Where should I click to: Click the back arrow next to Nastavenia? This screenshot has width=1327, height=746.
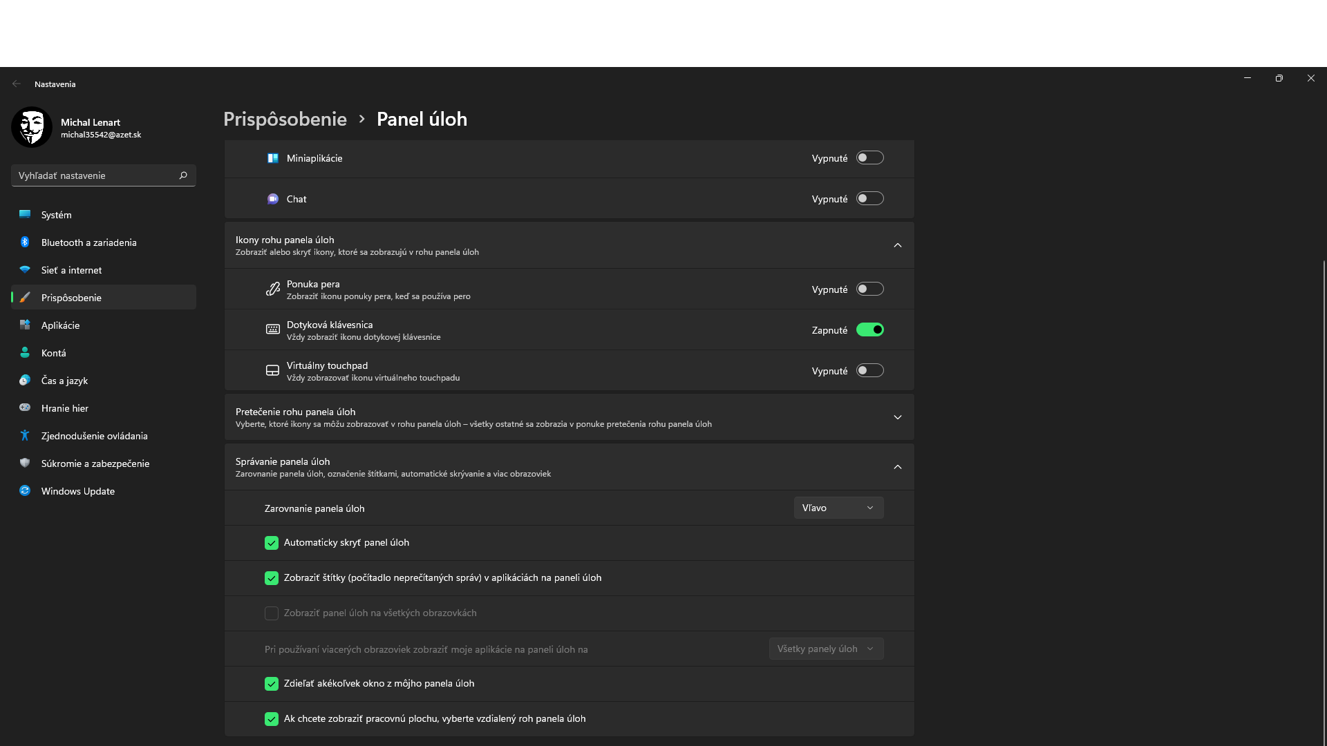click(x=17, y=84)
